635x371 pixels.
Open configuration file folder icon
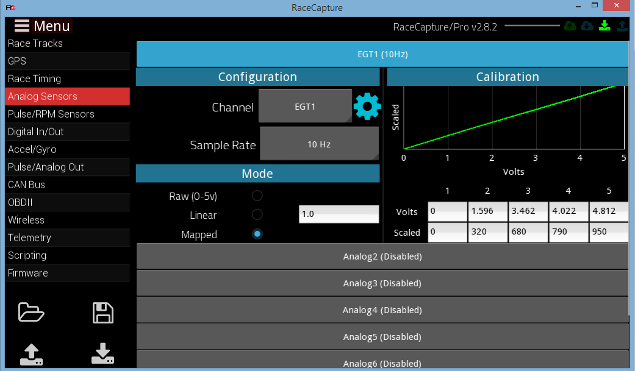(x=31, y=313)
